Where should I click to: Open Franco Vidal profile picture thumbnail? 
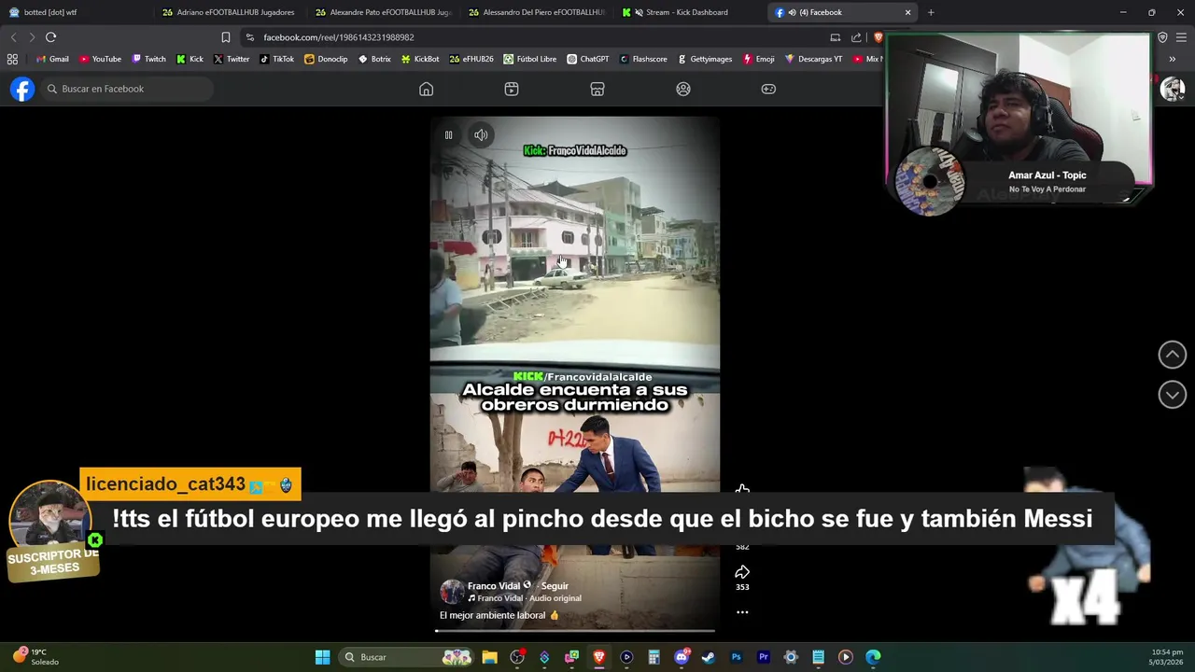pos(452,592)
